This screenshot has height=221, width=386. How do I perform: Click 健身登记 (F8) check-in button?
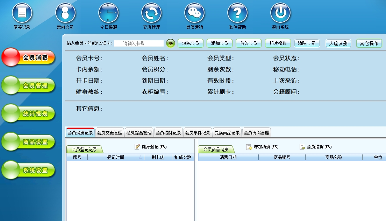click(x=151, y=147)
